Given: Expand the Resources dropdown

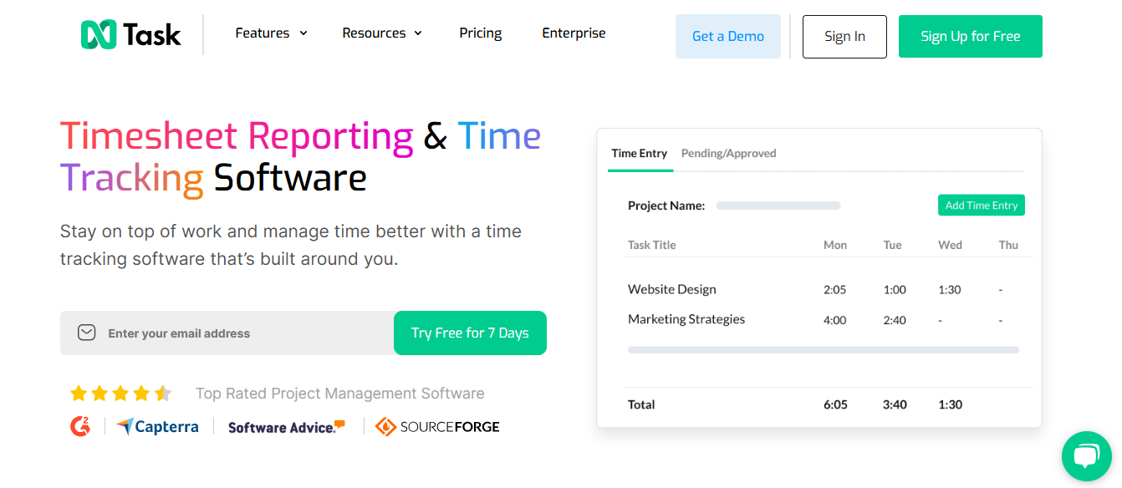Looking at the screenshot, I should [381, 33].
